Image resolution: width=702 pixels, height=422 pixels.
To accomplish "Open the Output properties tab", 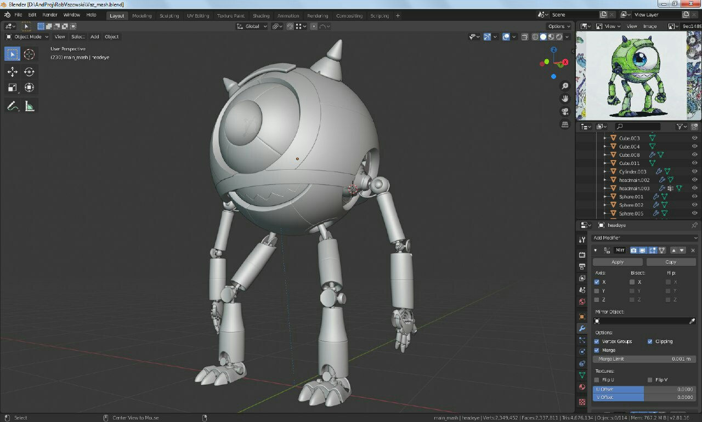I will (x=582, y=266).
